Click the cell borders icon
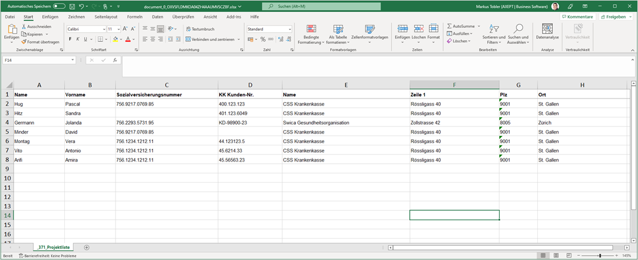 tap(100, 39)
